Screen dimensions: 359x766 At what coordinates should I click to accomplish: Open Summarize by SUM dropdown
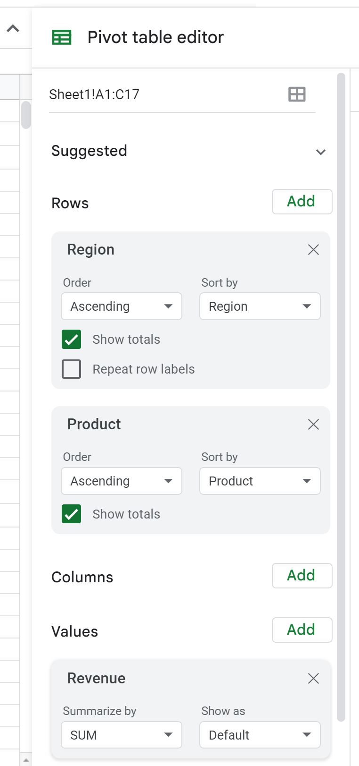pos(122,735)
